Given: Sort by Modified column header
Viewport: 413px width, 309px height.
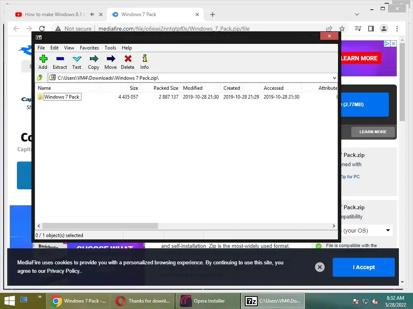Looking at the screenshot, I should [x=201, y=88].
